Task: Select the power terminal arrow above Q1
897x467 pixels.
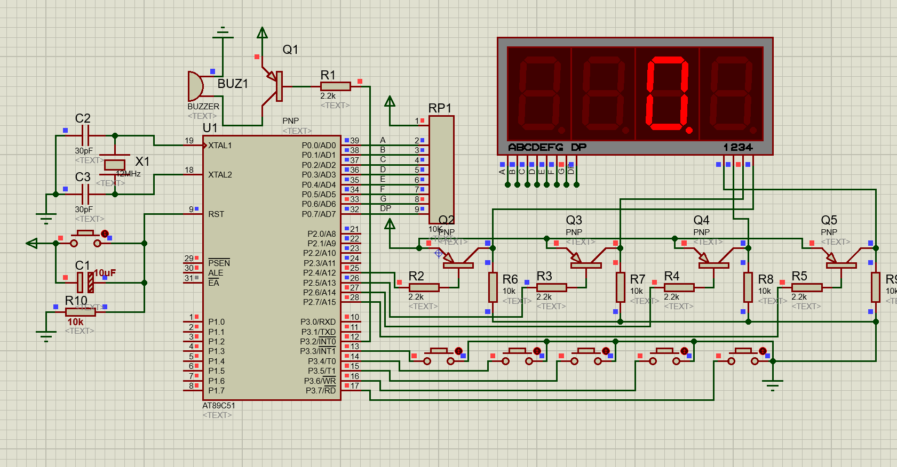Action: click(262, 33)
